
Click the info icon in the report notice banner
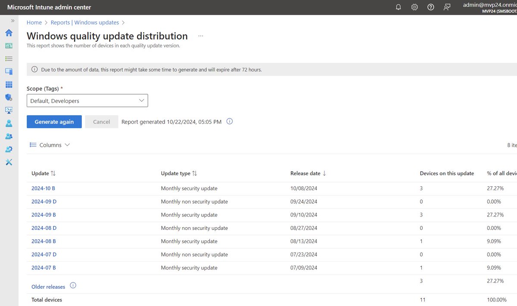tap(34, 69)
